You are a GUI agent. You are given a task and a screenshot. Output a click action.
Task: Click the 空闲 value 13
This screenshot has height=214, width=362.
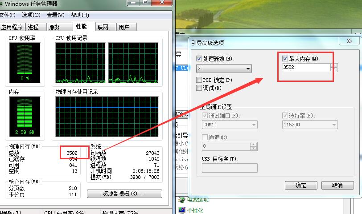(74, 171)
